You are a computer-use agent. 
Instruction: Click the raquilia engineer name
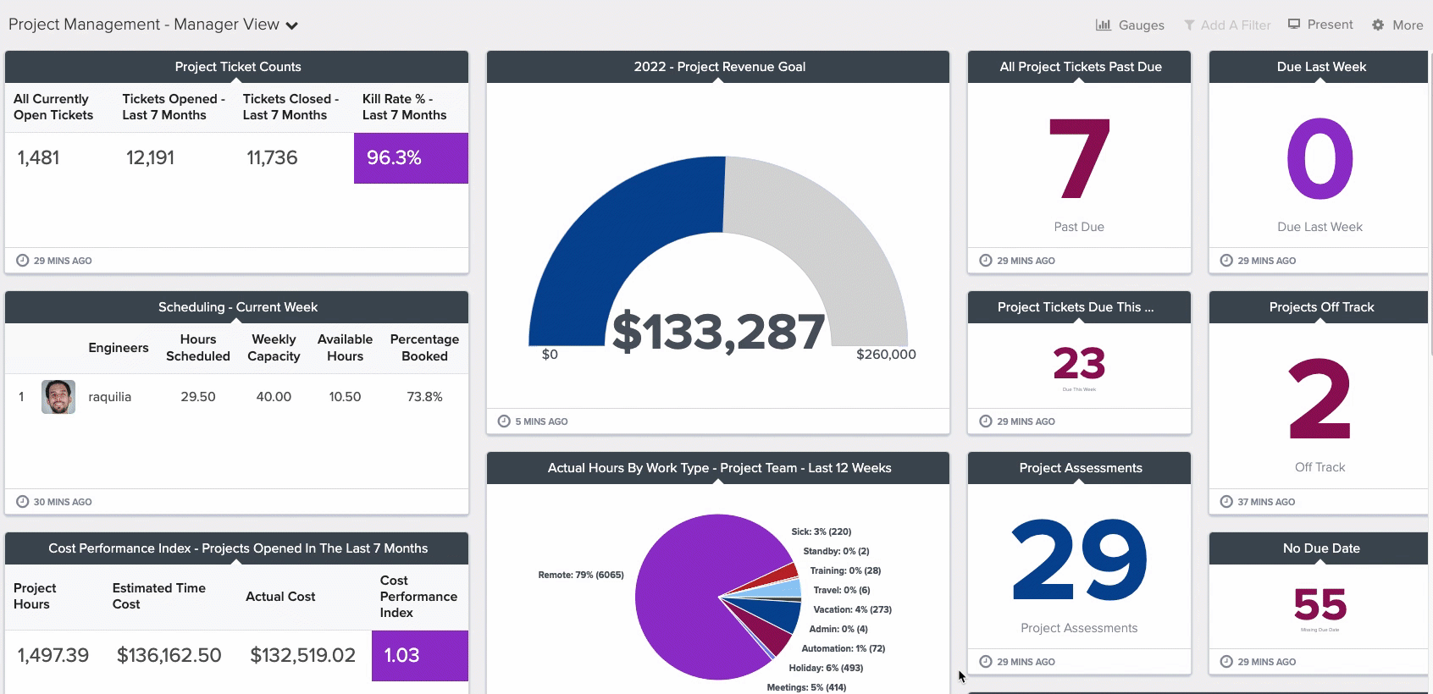[110, 397]
